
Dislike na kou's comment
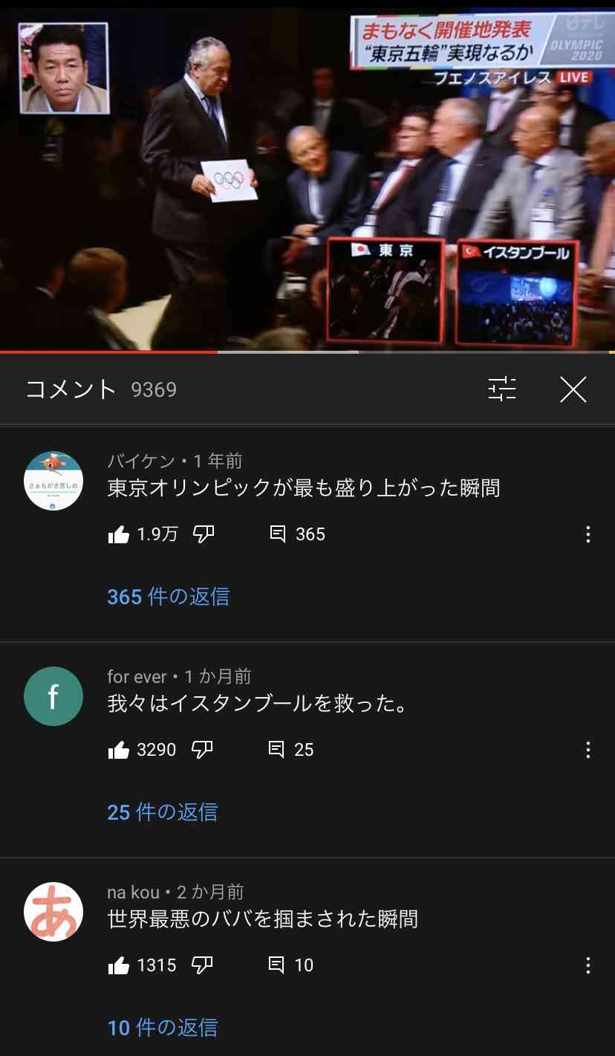[202, 965]
